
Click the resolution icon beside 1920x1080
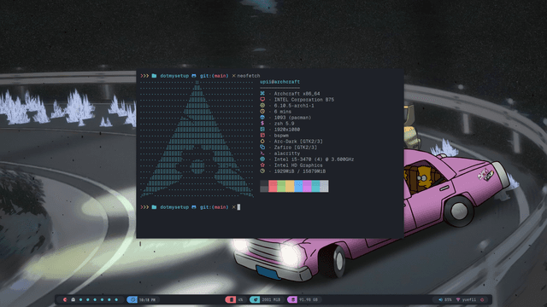(262, 129)
